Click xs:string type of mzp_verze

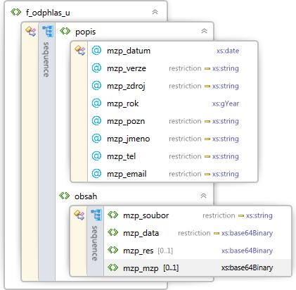pos(226,68)
